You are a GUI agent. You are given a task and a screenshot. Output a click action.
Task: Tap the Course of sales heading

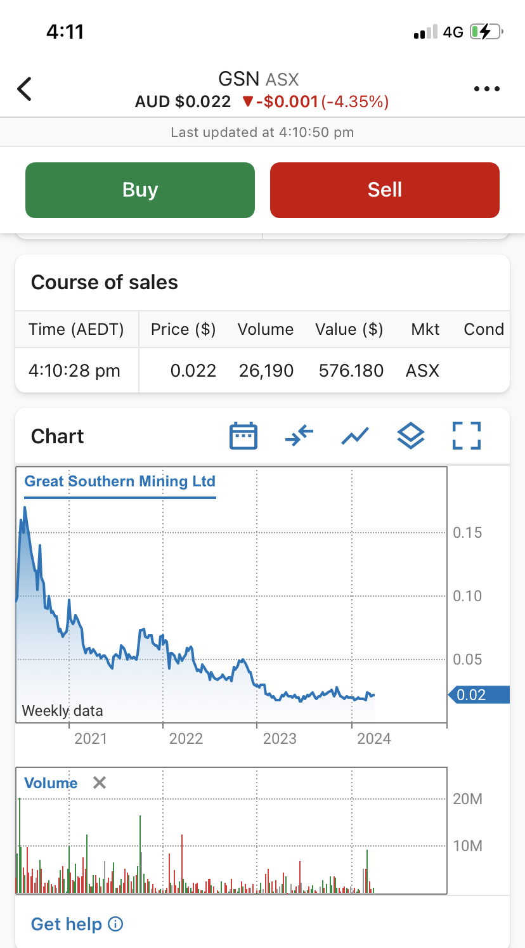pos(105,282)
